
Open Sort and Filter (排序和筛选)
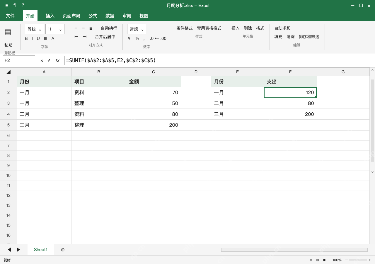[309, 37]
